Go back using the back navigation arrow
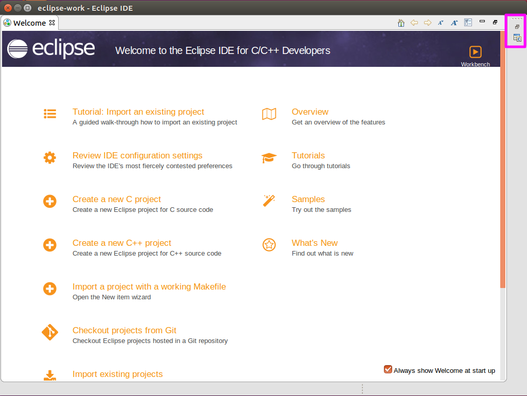The height and width of the screenshot is (396, 527). [414, 23]
